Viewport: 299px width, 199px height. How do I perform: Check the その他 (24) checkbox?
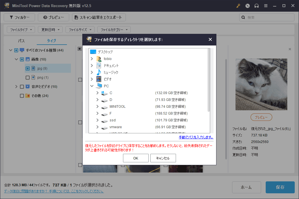tap(22, 96)
